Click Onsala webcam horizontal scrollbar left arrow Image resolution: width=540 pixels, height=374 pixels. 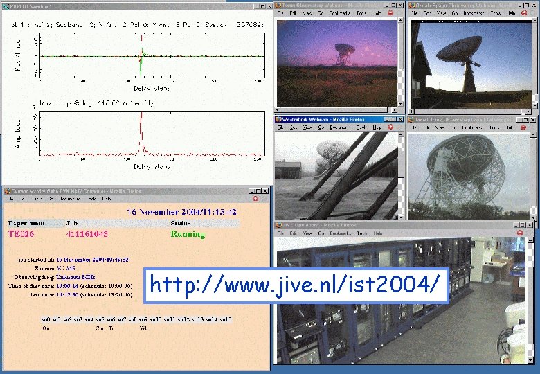pos(411,112)
